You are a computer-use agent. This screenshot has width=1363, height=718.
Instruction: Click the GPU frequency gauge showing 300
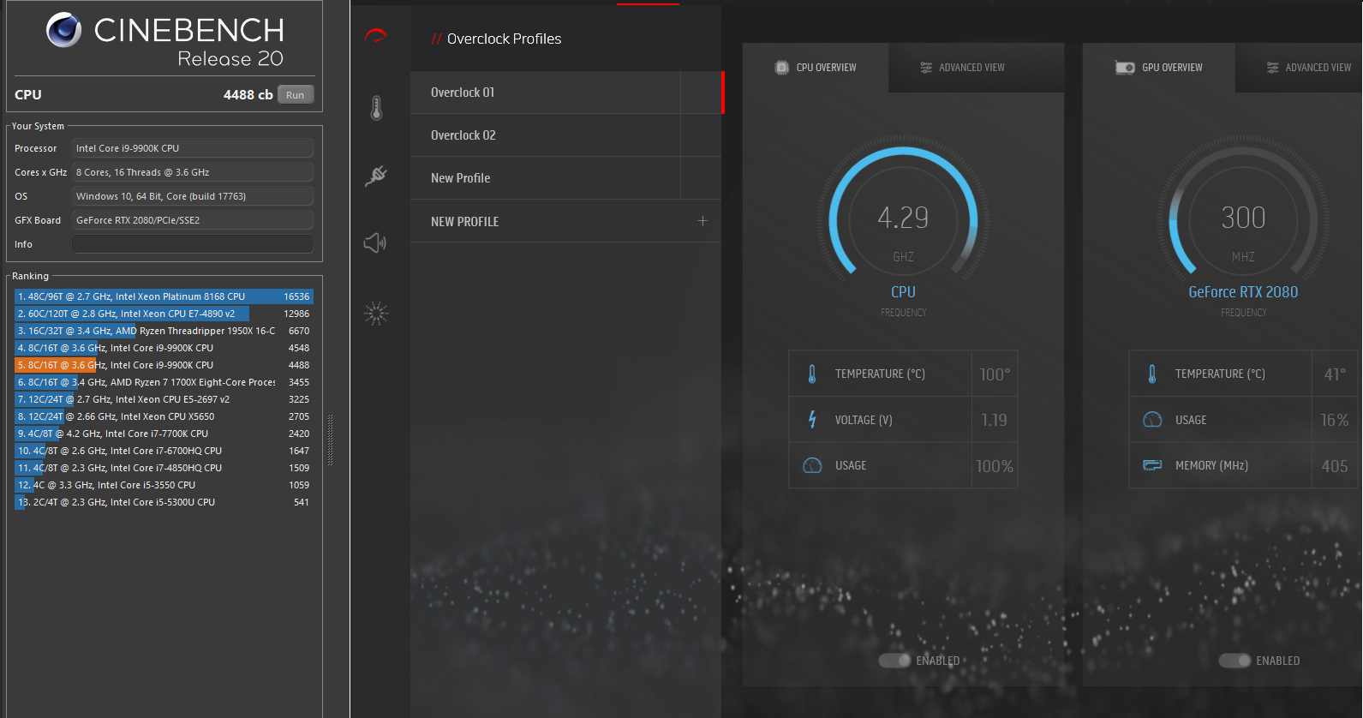[1243, 218]
